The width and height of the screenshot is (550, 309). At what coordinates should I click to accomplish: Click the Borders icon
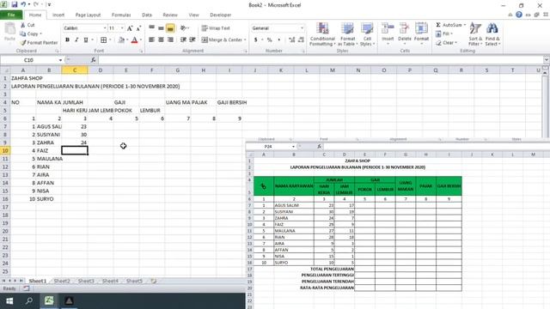103,40
